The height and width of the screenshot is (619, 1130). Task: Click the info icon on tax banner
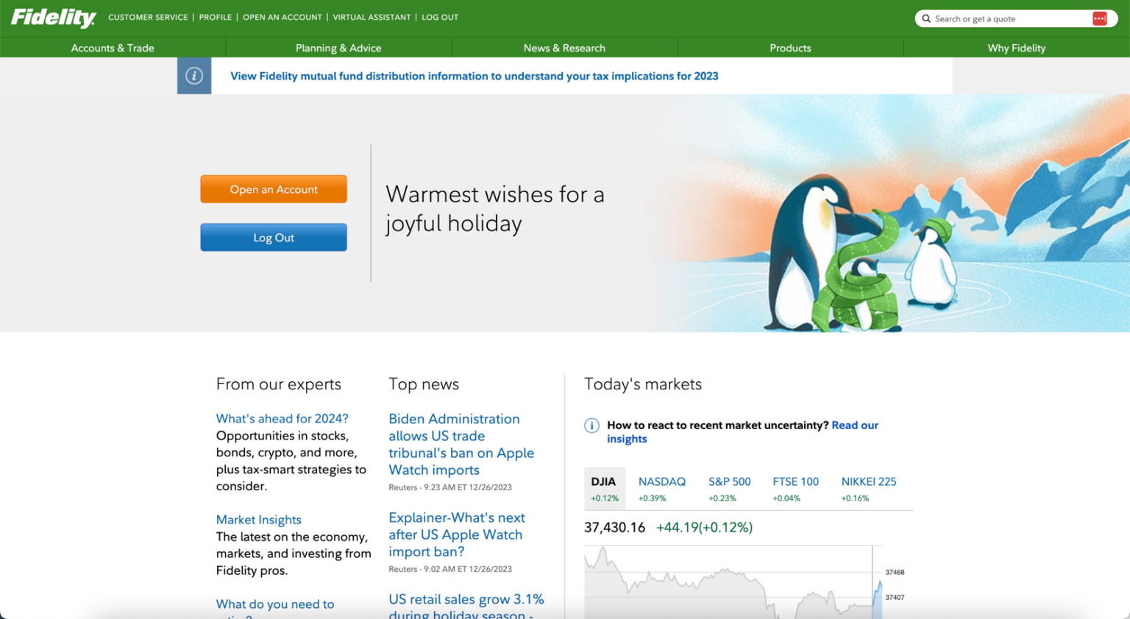pos(194,76)
